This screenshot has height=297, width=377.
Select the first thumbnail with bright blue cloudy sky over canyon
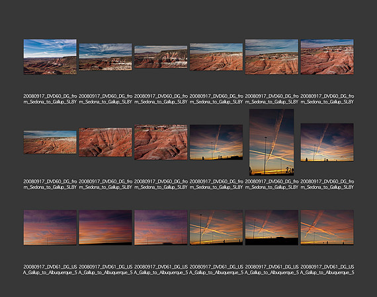(x=50, y=57)
